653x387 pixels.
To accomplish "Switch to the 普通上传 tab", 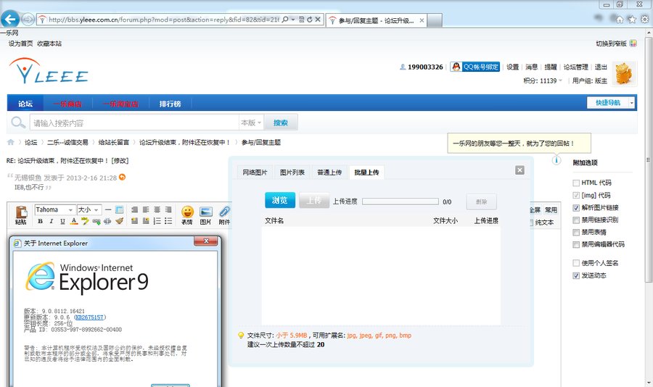I will (329, 172).
